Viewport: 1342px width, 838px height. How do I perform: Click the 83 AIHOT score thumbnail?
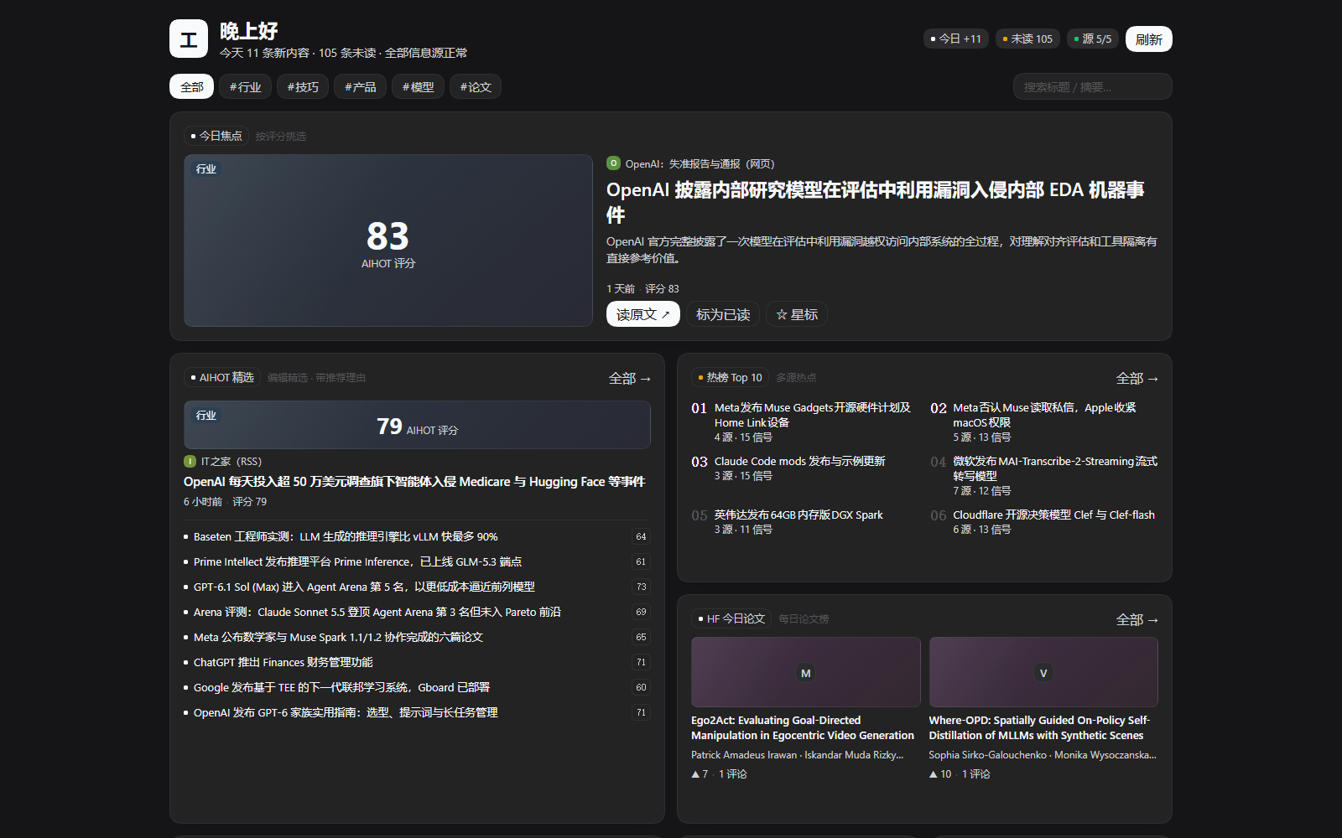[x=388, y=241]
